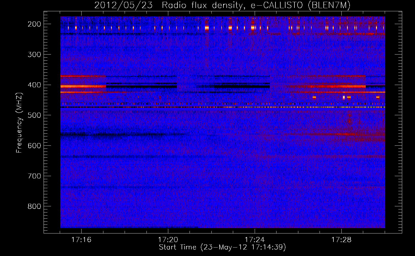Click the 17:24 time tick label
The image size is (415, 256).
[x=255, y=240]
